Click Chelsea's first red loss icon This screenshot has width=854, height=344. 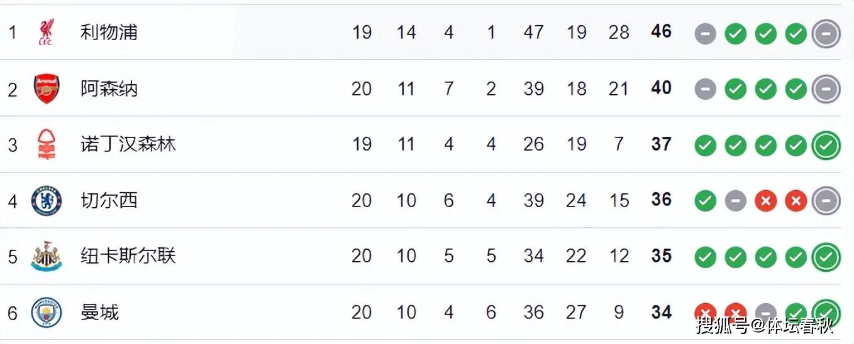tap(765, 201)
